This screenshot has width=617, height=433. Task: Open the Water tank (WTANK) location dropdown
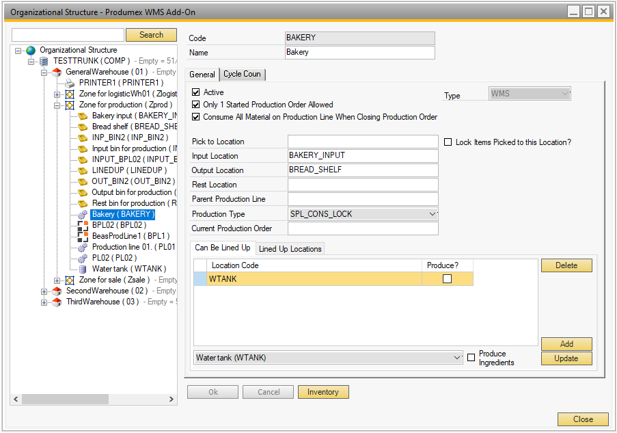(457, 358)
